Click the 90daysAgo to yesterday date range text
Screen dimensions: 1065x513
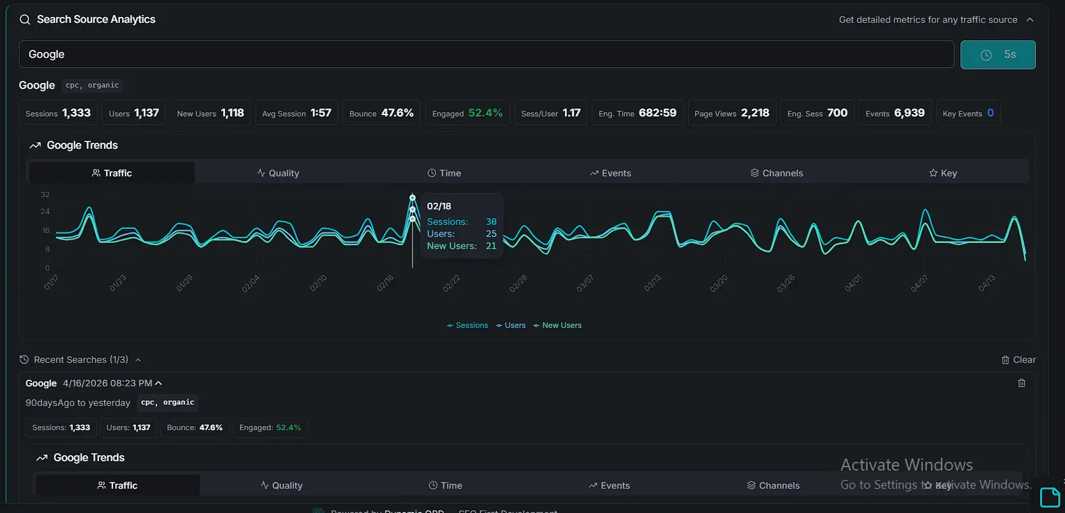click(78, 403)
